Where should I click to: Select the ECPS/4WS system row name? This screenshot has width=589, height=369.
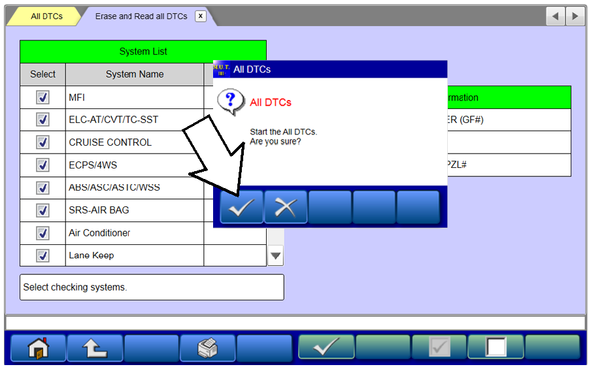(x=93, y=165)
